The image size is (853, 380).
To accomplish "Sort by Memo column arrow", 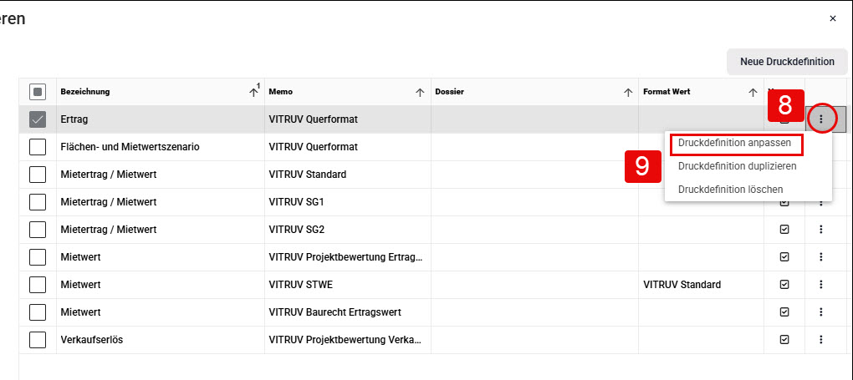I will pyautogui.click(x=420, y=93).
